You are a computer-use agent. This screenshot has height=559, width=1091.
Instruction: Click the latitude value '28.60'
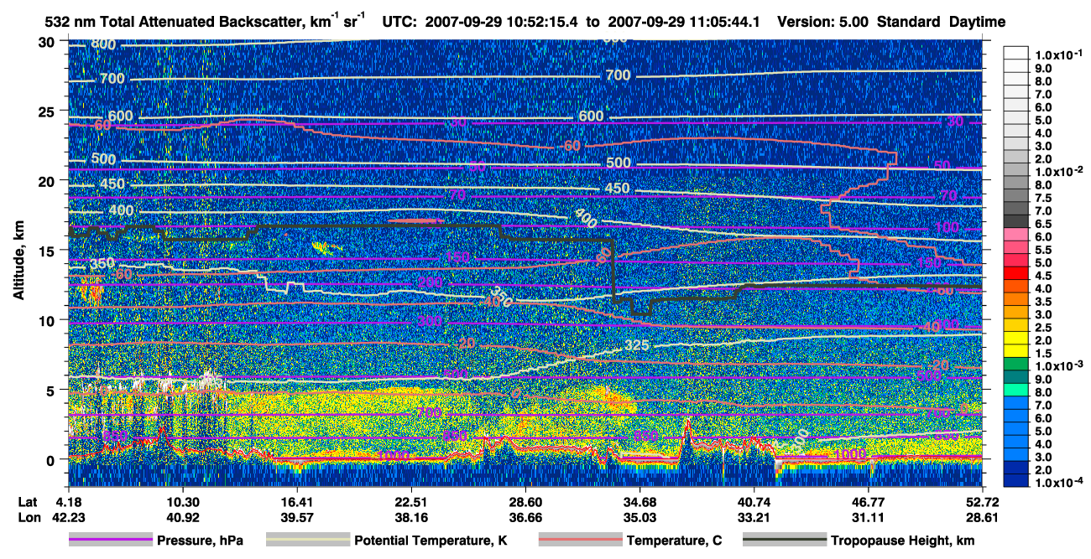point(525,501)
